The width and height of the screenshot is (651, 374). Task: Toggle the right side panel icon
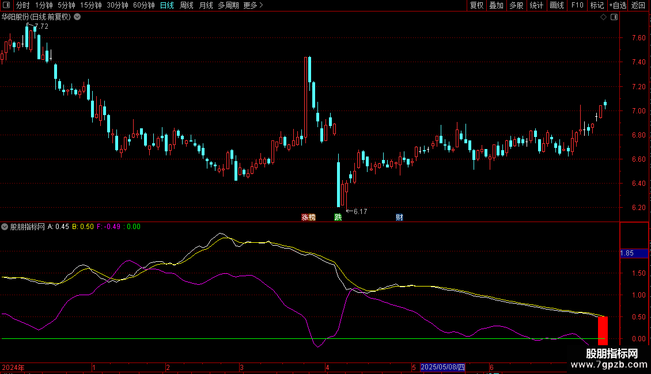click(614, 17)
